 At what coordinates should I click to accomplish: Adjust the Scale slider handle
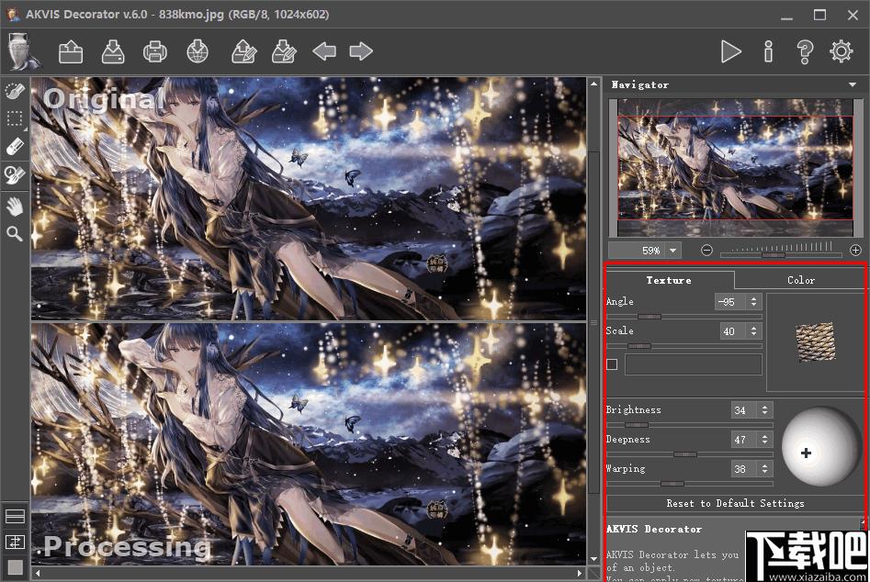coord(639,346)
